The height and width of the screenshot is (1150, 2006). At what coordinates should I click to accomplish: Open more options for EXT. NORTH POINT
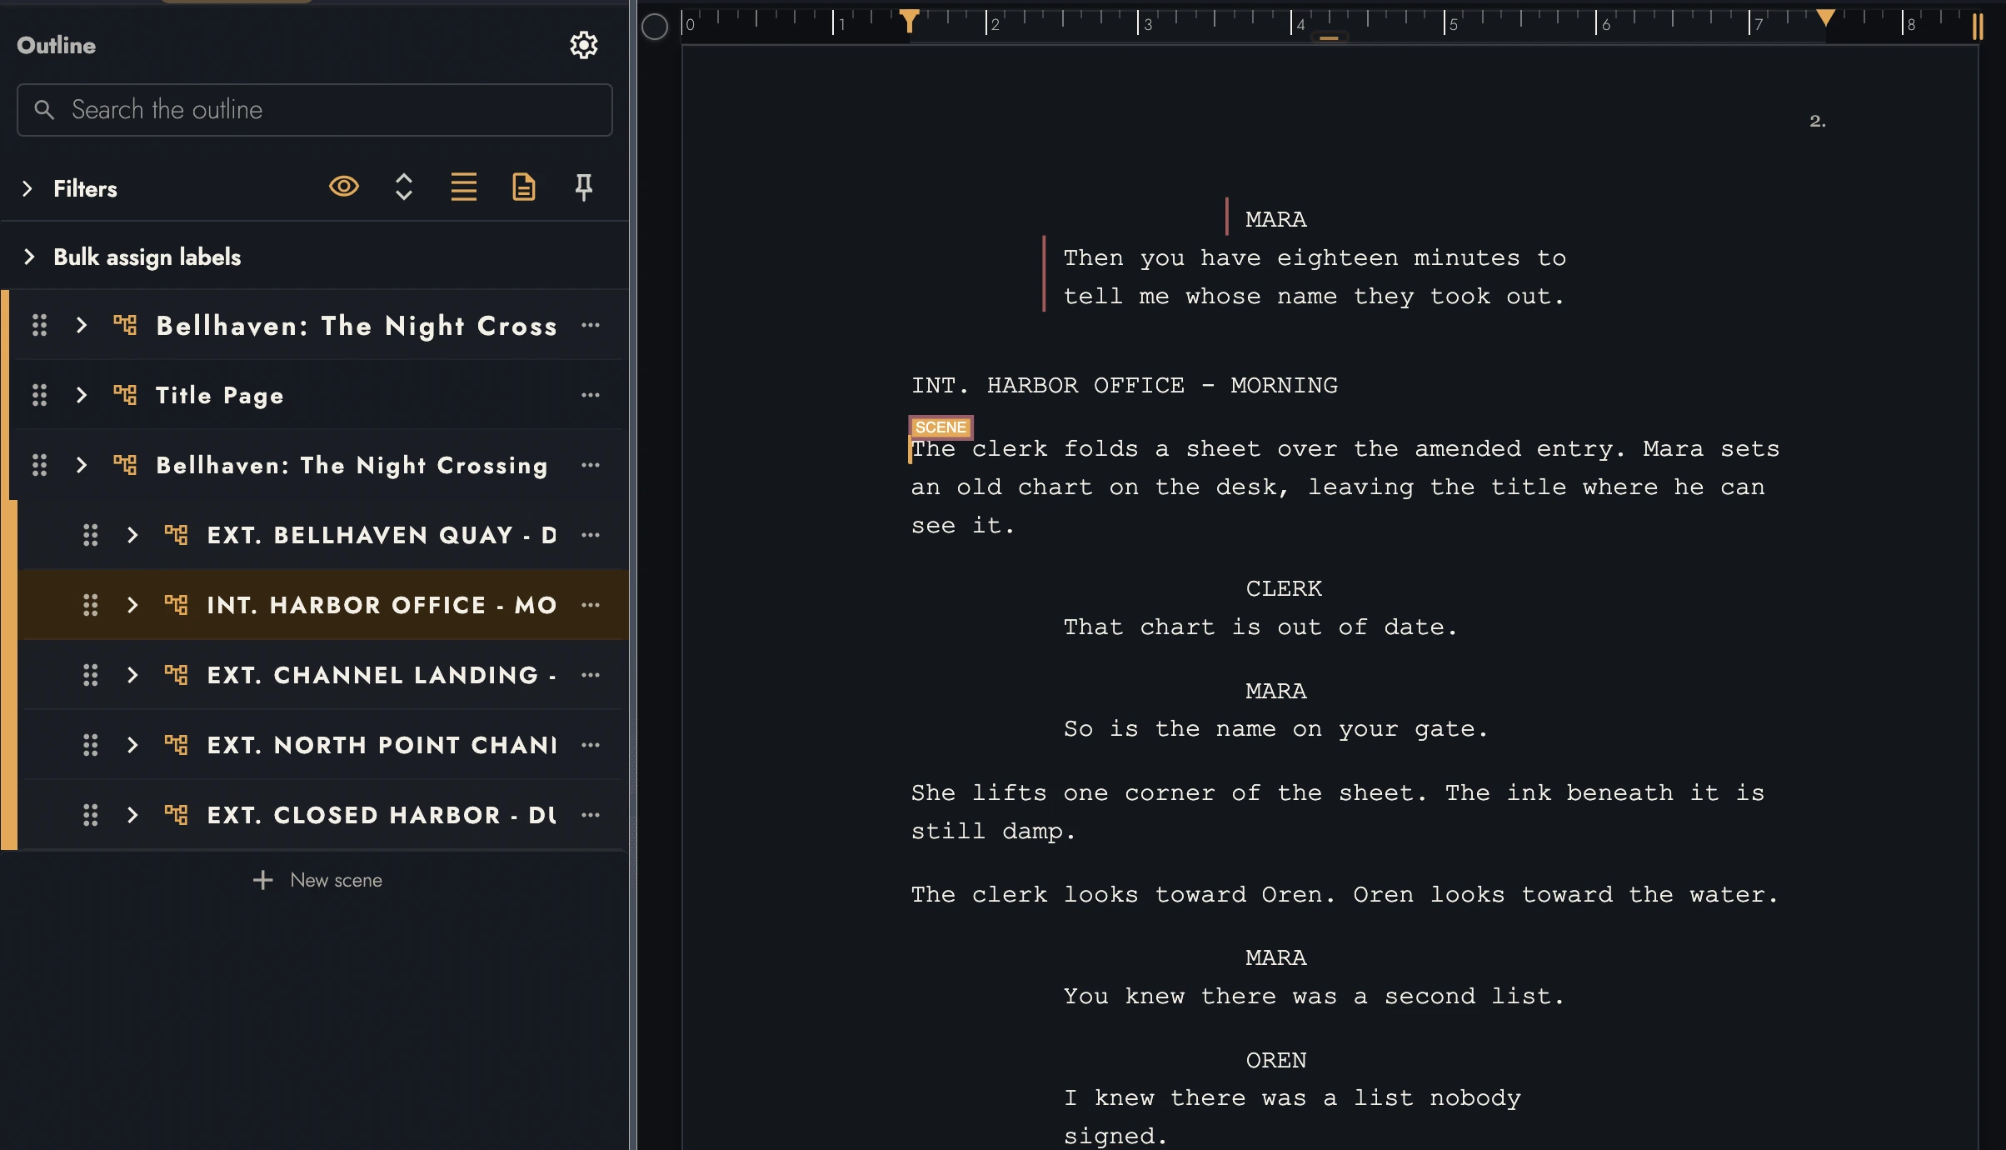[x=591, y=745]
